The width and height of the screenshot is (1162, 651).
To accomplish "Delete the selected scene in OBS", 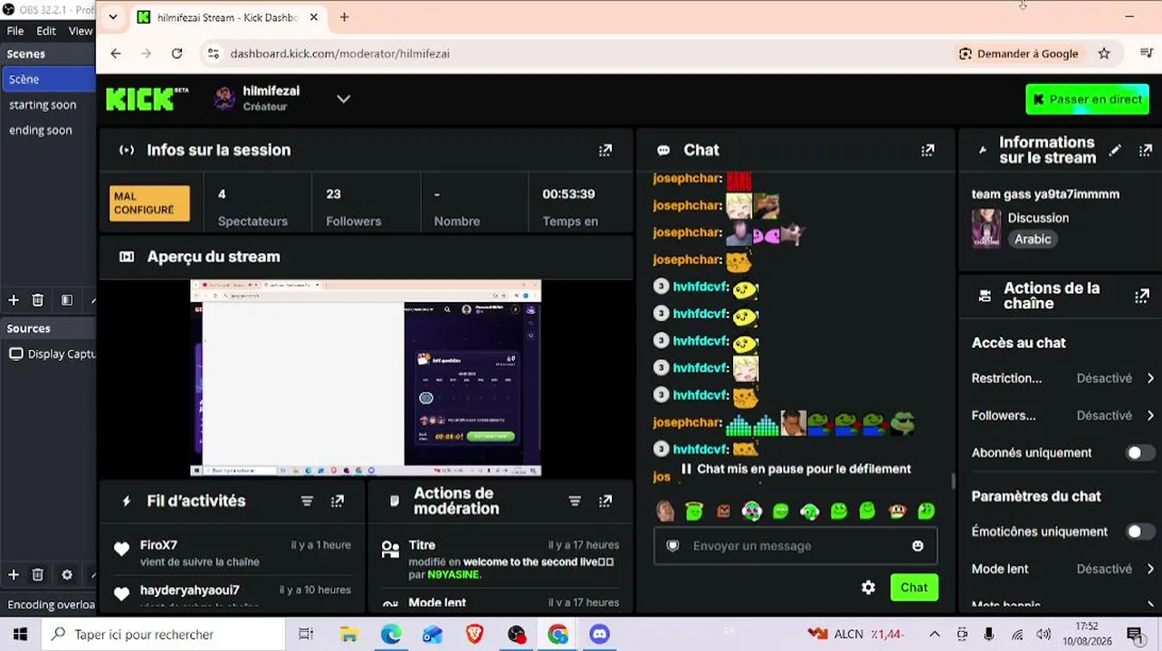I will (38, 300).
